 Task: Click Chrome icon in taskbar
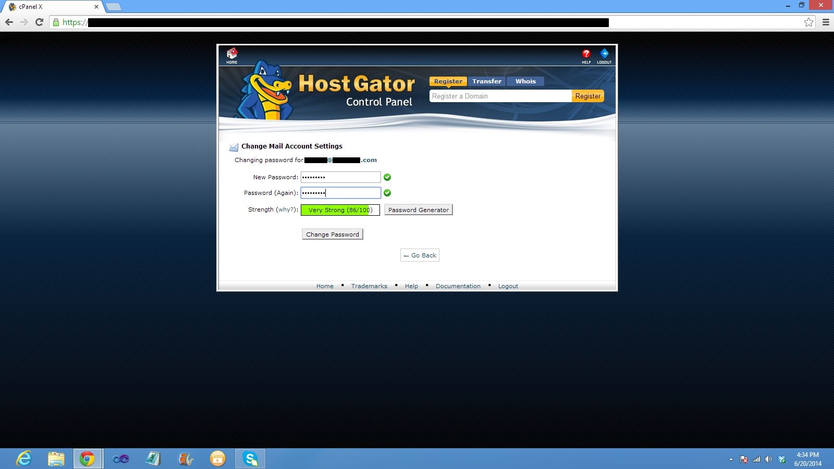click(87, 459)
